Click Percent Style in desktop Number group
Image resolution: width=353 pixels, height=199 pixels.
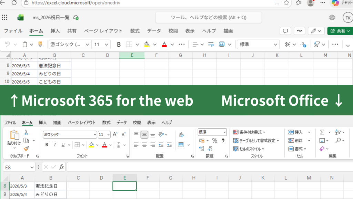click(214, 141)
